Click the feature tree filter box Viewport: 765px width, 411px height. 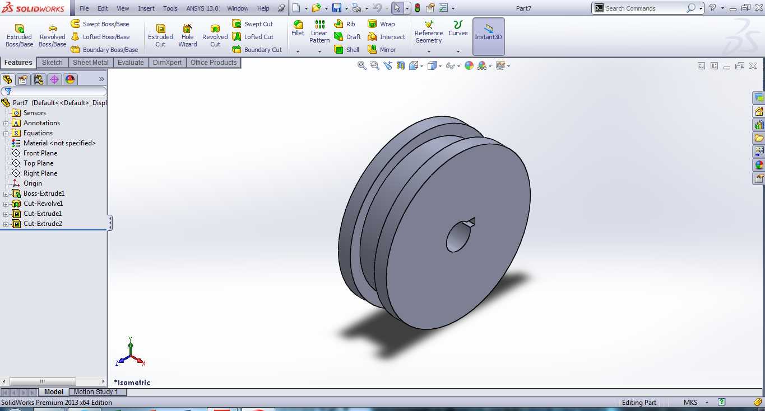pyautogui.click(x=54, y=91)
